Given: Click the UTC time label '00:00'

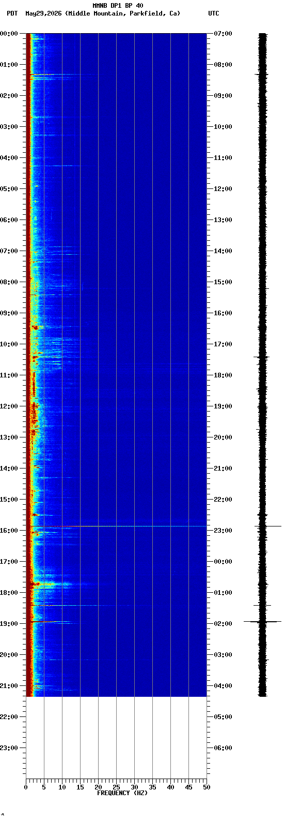Looking at the screenshot, I should 223,562.
